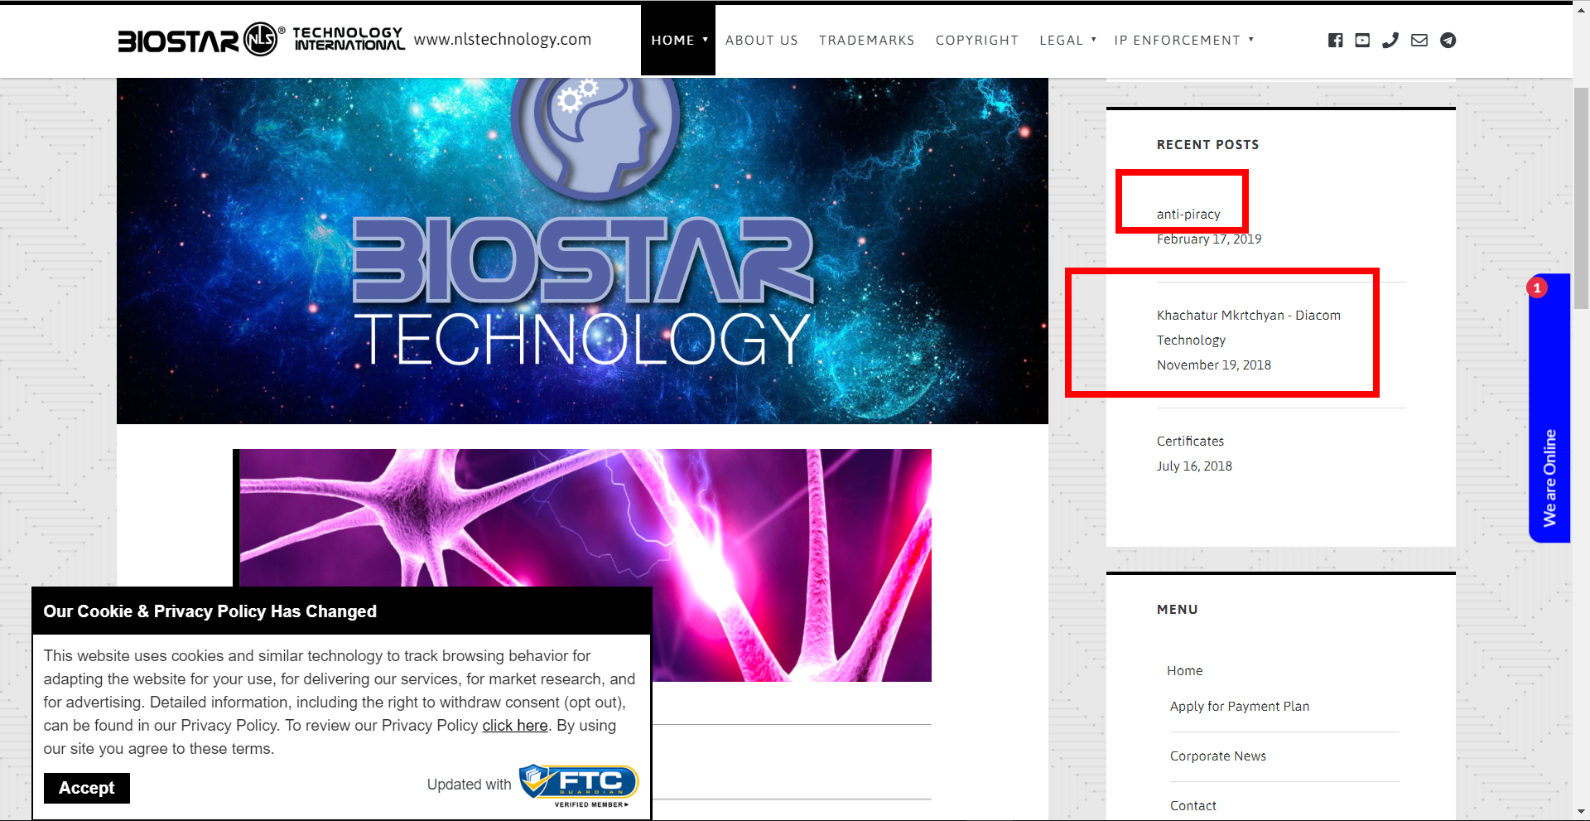Click the page's vertical scrollbar thumb
The image size is (1590, 821).
coord(1581,199)
